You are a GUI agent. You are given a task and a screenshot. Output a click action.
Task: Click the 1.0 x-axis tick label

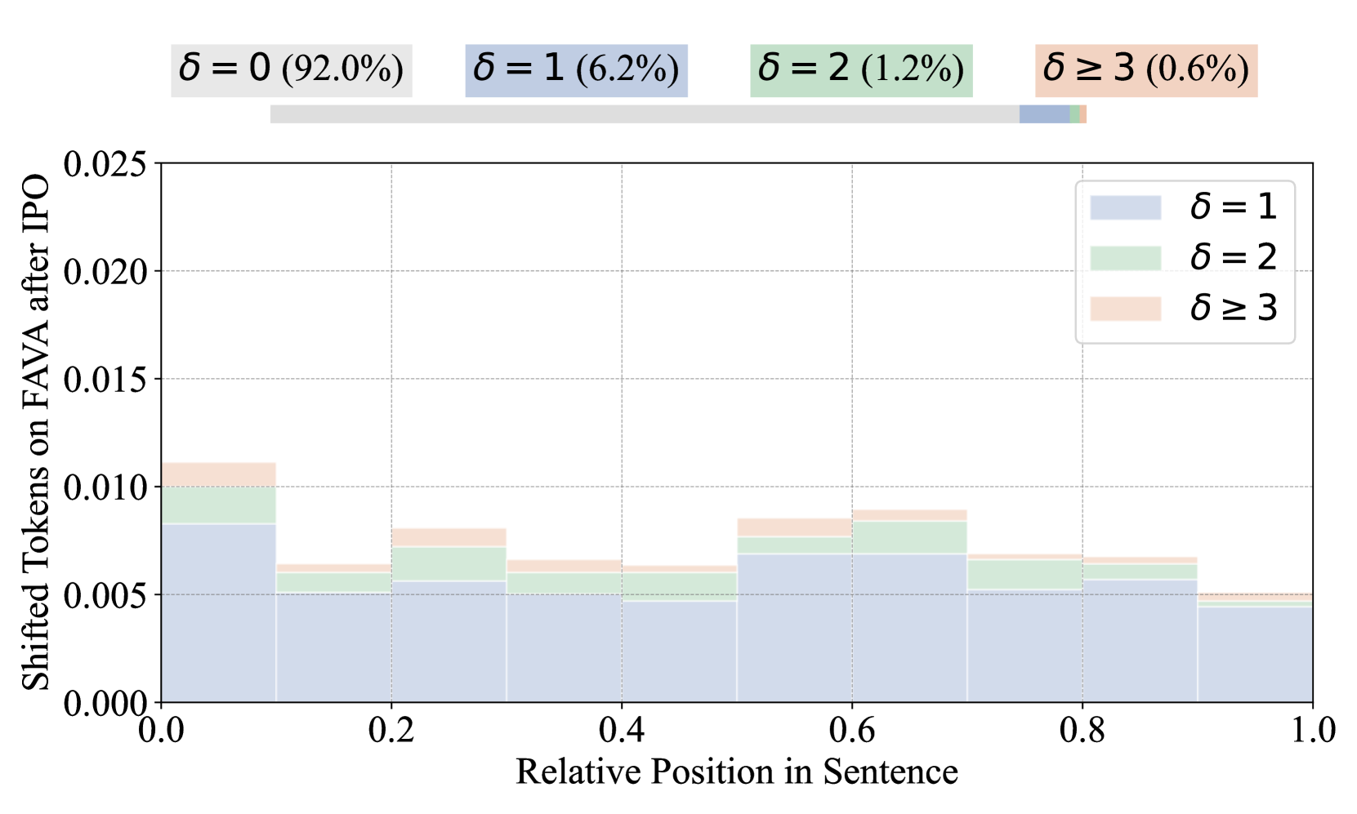1312,730
